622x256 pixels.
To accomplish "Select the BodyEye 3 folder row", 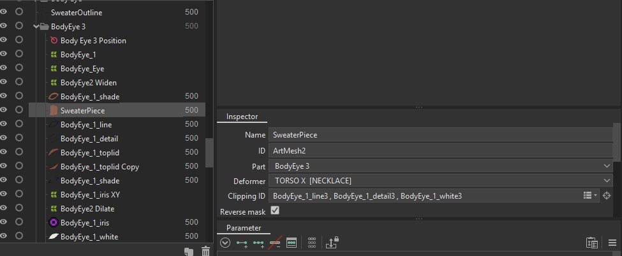I will pyautogui.click(x=117, y=27).
